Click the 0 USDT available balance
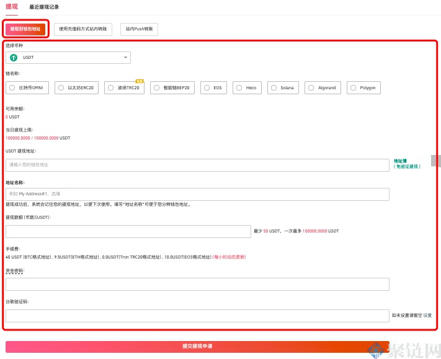441x359 pixels. tap(12, 117)
